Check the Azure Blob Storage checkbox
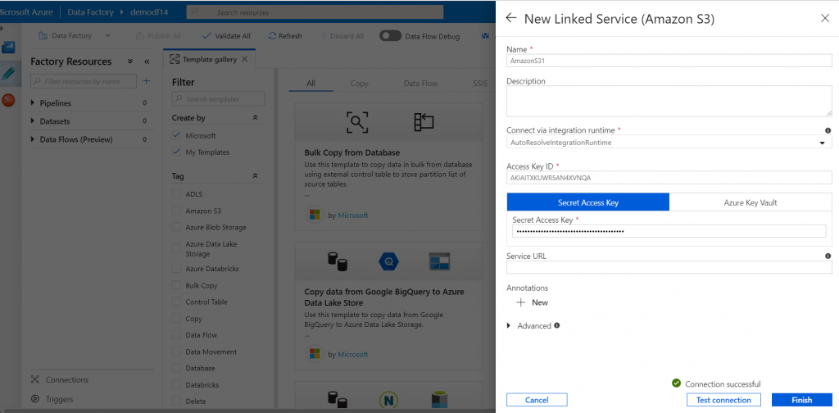 tap(177, 227)
